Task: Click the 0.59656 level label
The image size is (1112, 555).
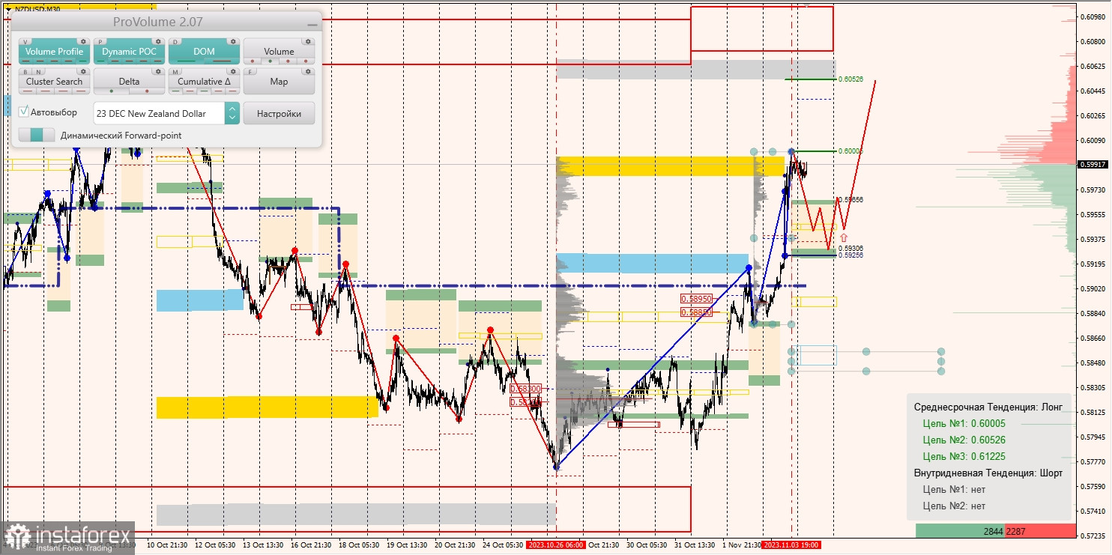Action: (850, 199)
